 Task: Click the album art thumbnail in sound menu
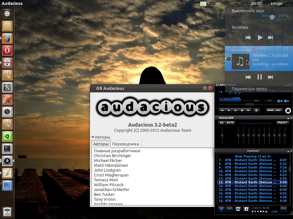(240, 62)
